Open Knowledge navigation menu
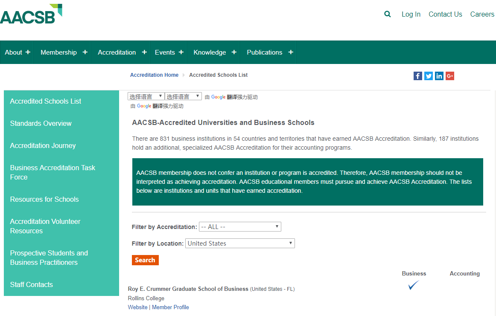The image size is (496, 316). (x=210, y=52)
